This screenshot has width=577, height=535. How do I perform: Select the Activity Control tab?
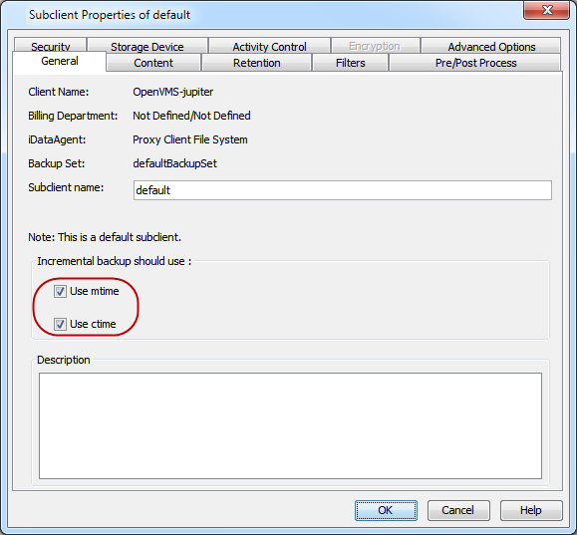tap(269, 46)
